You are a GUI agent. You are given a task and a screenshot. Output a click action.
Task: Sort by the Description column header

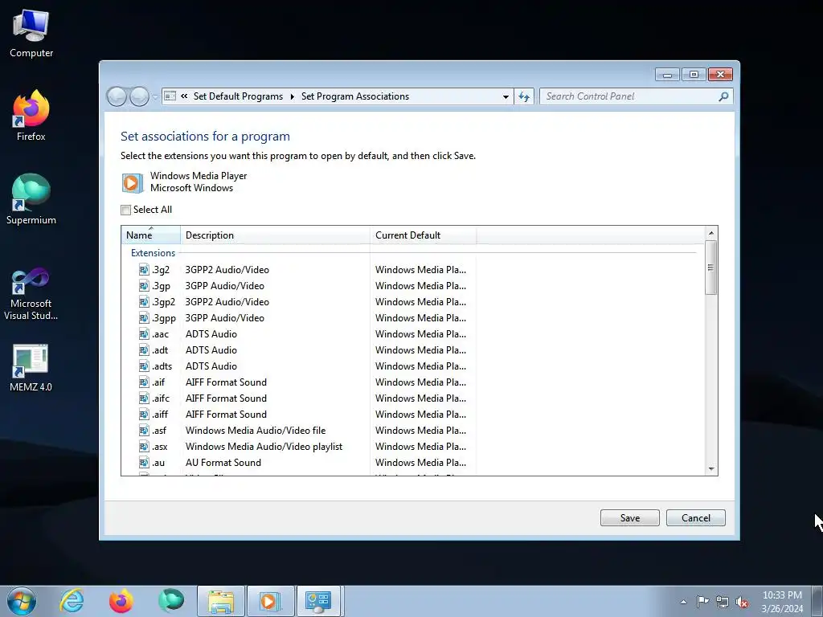tap(275, 235)
